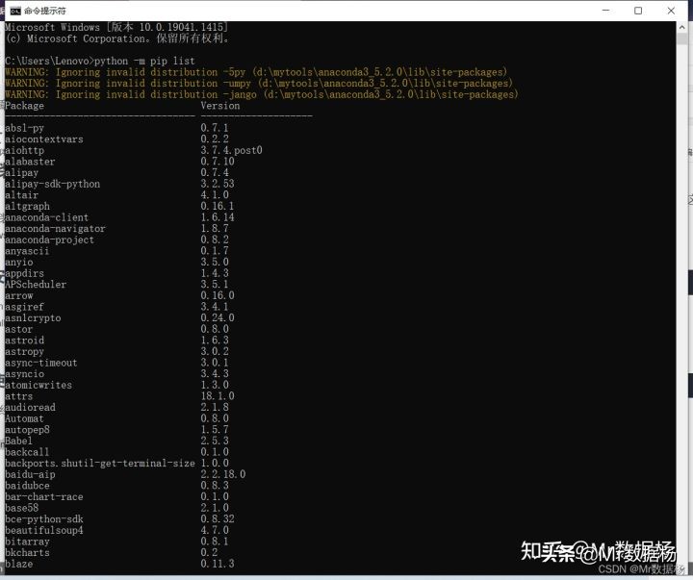Click the 'anaconda-client' package name
Viewport: 693px width, 580px height.
click(47, 217)
